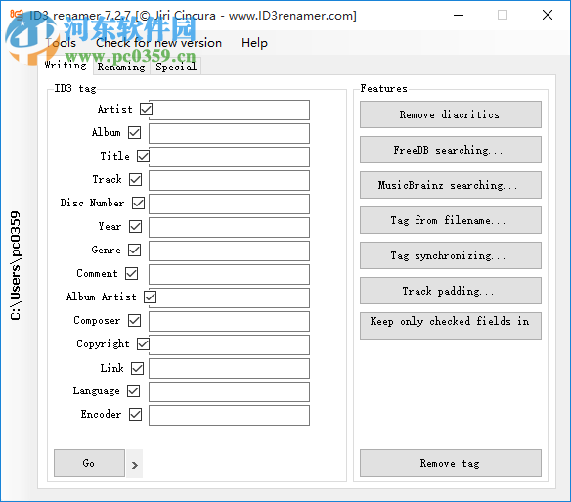Open FreeDB searching

point(451,150)
